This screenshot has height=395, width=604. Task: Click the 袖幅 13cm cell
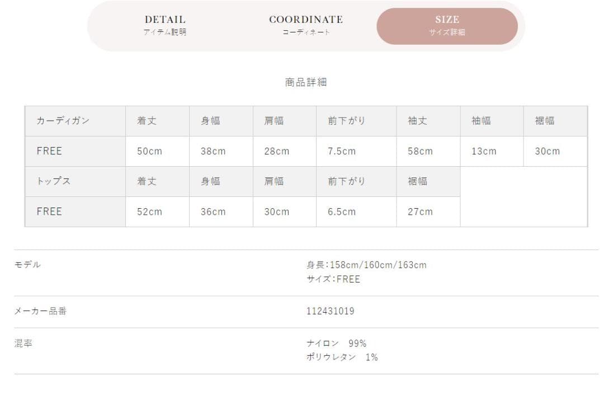point(492,151)
